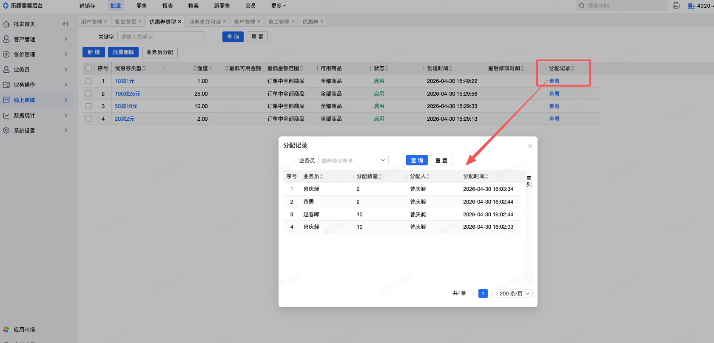Open the 200 条/页 page size dropdown

(x=515, y=294)
